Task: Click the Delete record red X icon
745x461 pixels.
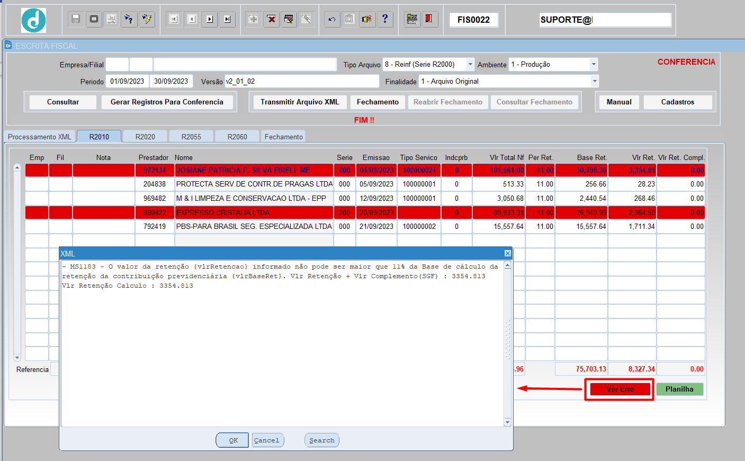Action: pyautogui.click(x=271, y=19)
